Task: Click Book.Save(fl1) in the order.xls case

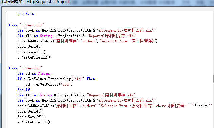Action: (32, 117)
